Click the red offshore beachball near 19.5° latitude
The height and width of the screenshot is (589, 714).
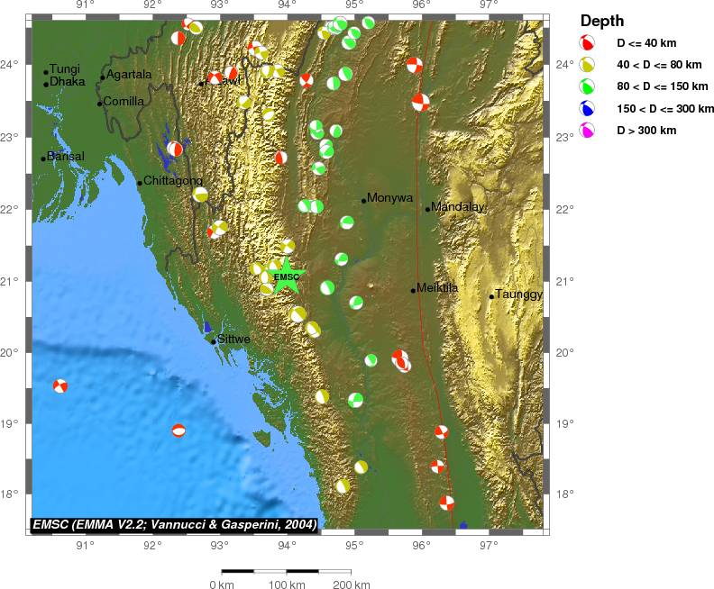click(60, 386)
